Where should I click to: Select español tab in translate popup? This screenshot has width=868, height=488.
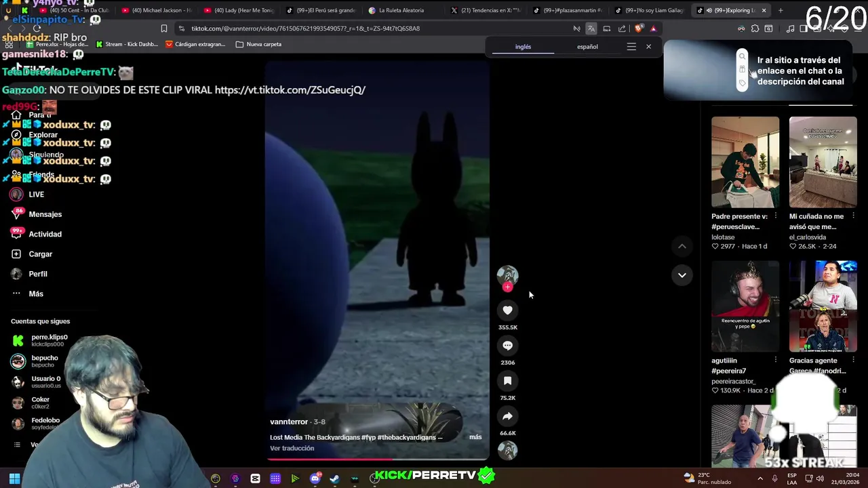[587, 47]
